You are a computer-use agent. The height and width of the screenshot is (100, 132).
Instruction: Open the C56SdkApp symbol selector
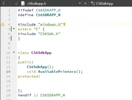104,4
